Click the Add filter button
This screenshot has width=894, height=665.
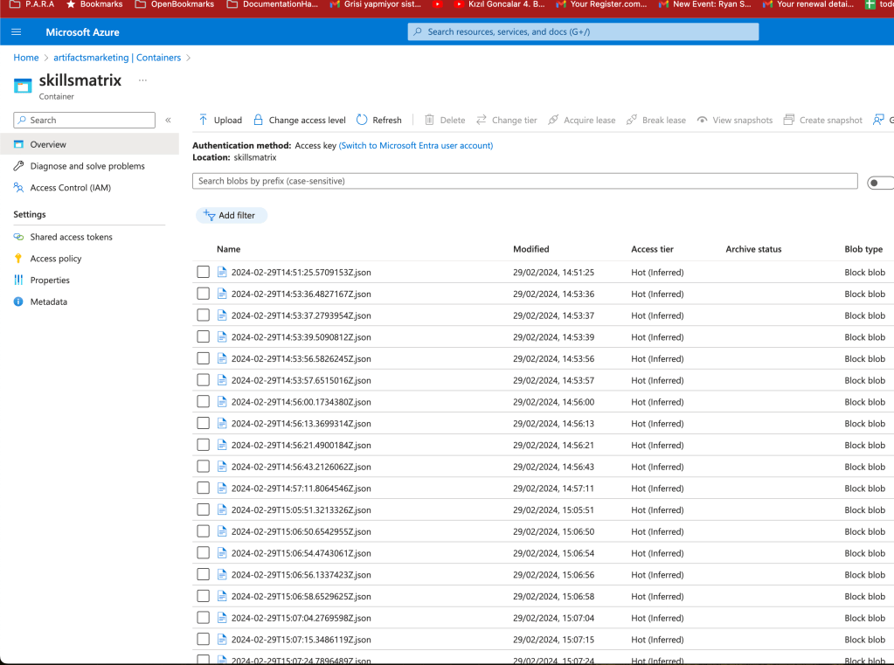click(x=231, y=215)
